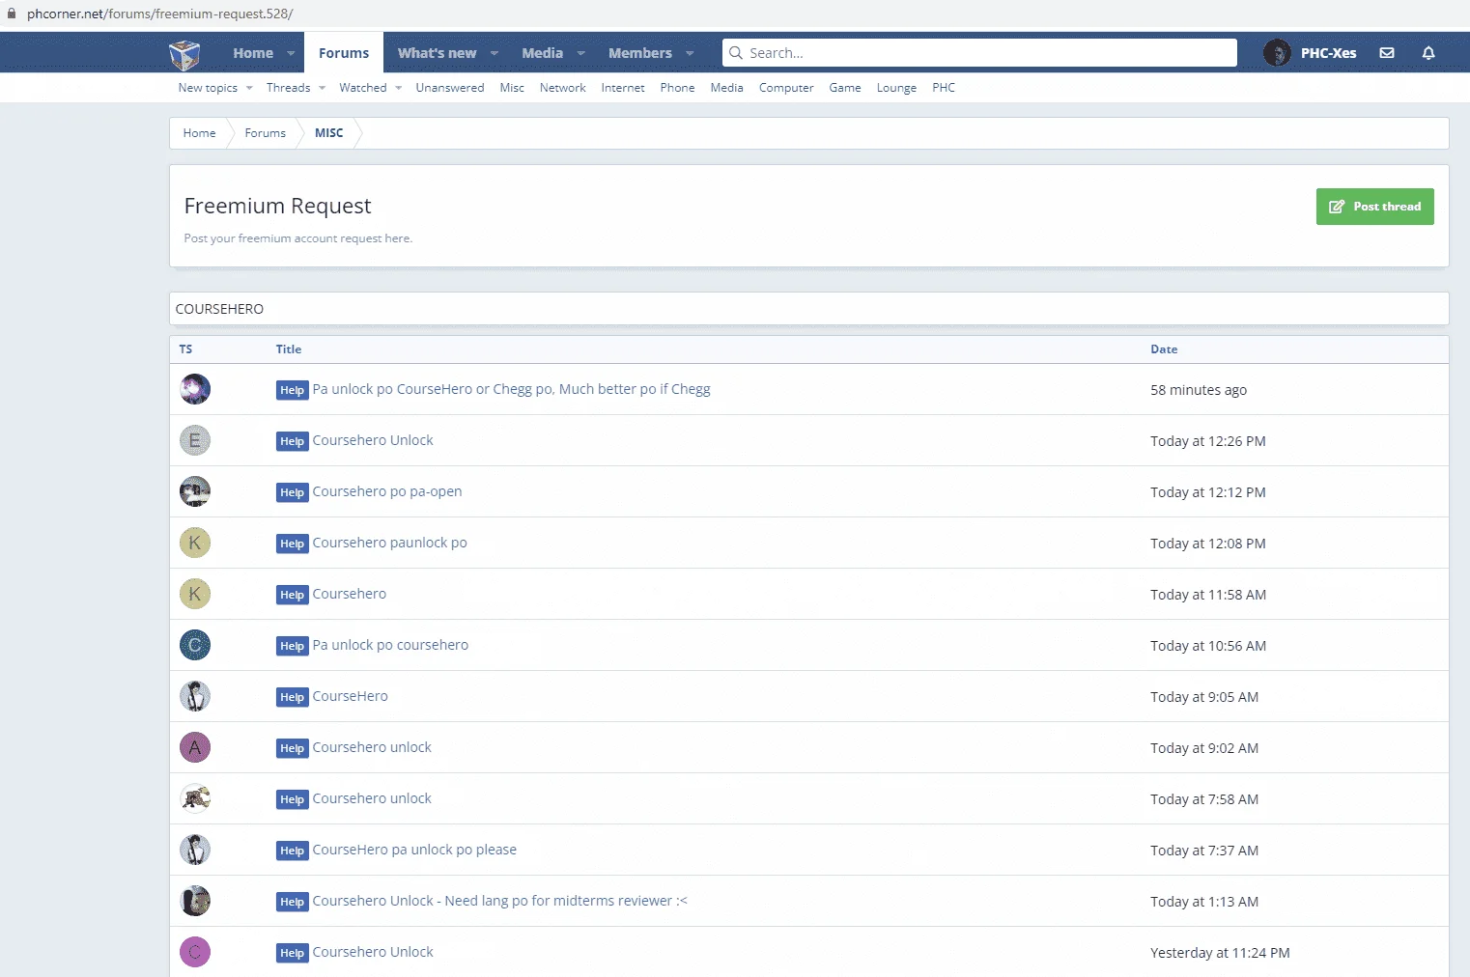Open the notifications bell icon
Screen dimensions: 1470x977
pos(1428,53)
